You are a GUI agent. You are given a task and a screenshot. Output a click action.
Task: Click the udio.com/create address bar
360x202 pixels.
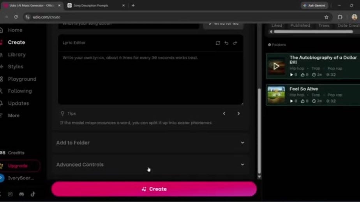177,17
